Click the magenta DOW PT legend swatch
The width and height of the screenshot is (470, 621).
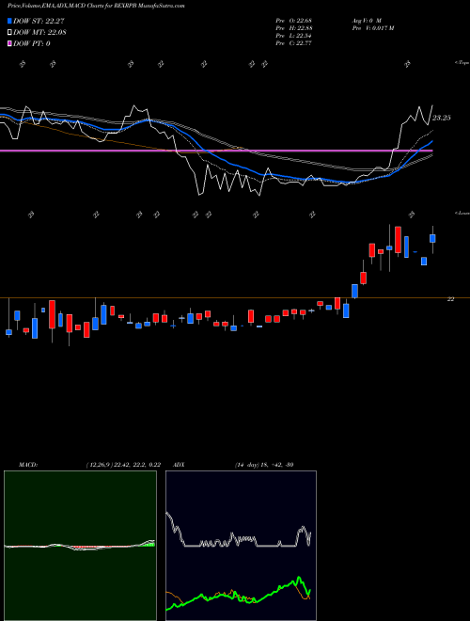pos(9,43)
